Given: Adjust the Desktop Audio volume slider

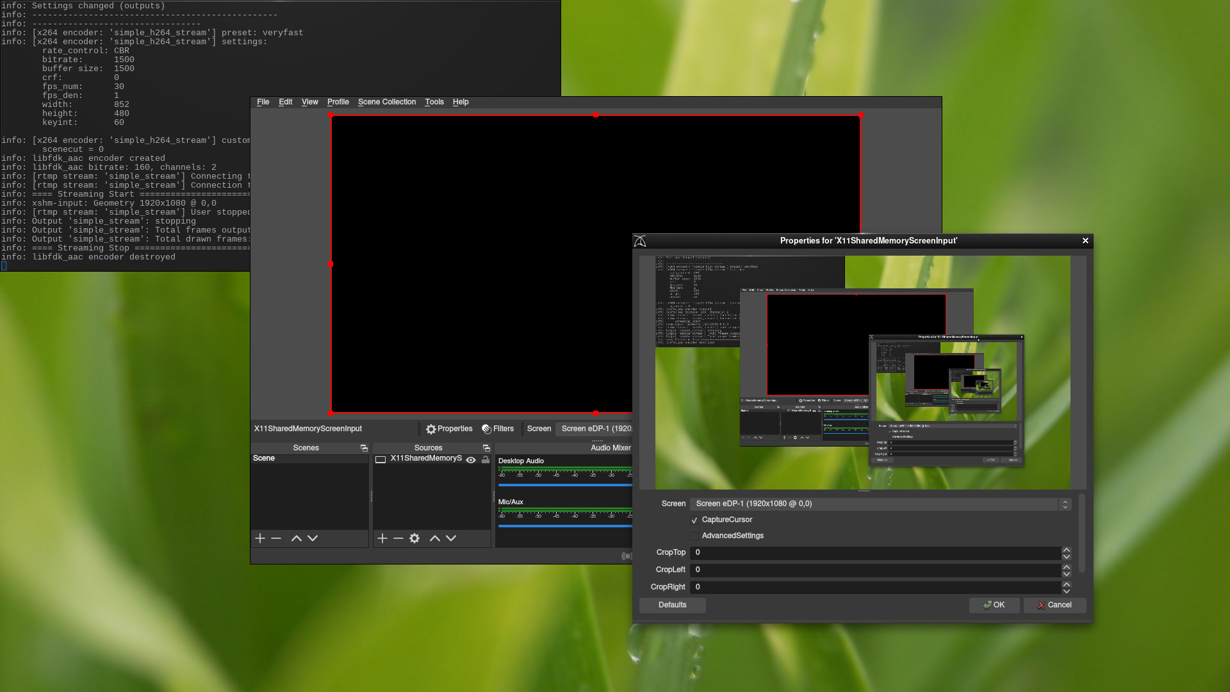Looking at the screenshot, I should [x=565, y=485].
